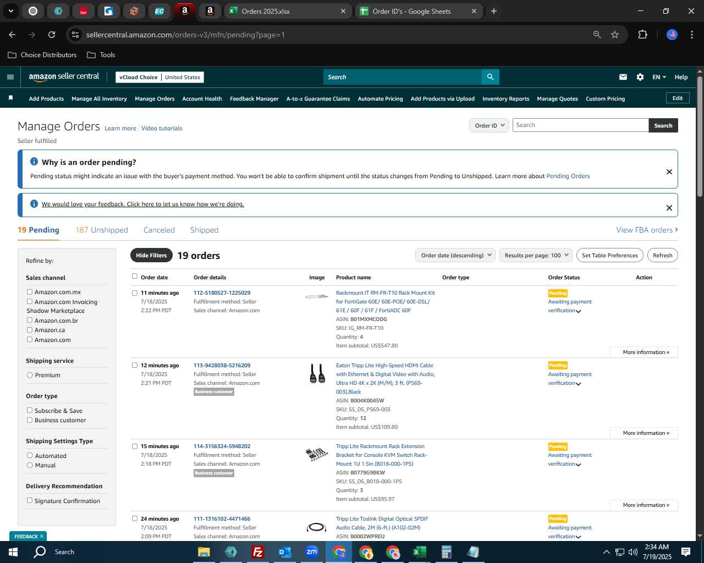Open the site information icon in address bar

tap(75, 35)
